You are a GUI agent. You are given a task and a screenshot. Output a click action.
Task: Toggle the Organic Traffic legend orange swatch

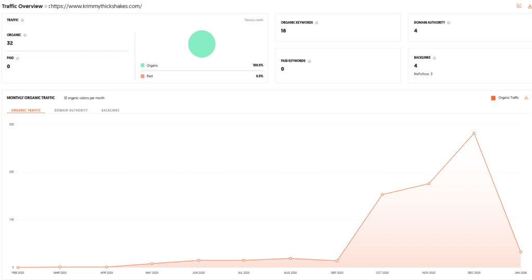click(x=493, y=98)
